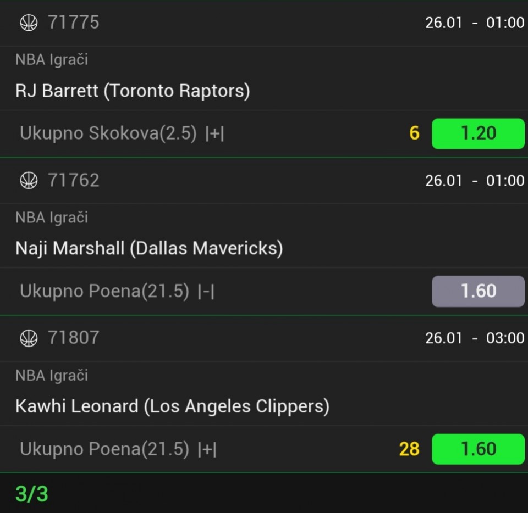
Task: Click NBA Igrači label above RJ Barrett
Action: [52, 60]
